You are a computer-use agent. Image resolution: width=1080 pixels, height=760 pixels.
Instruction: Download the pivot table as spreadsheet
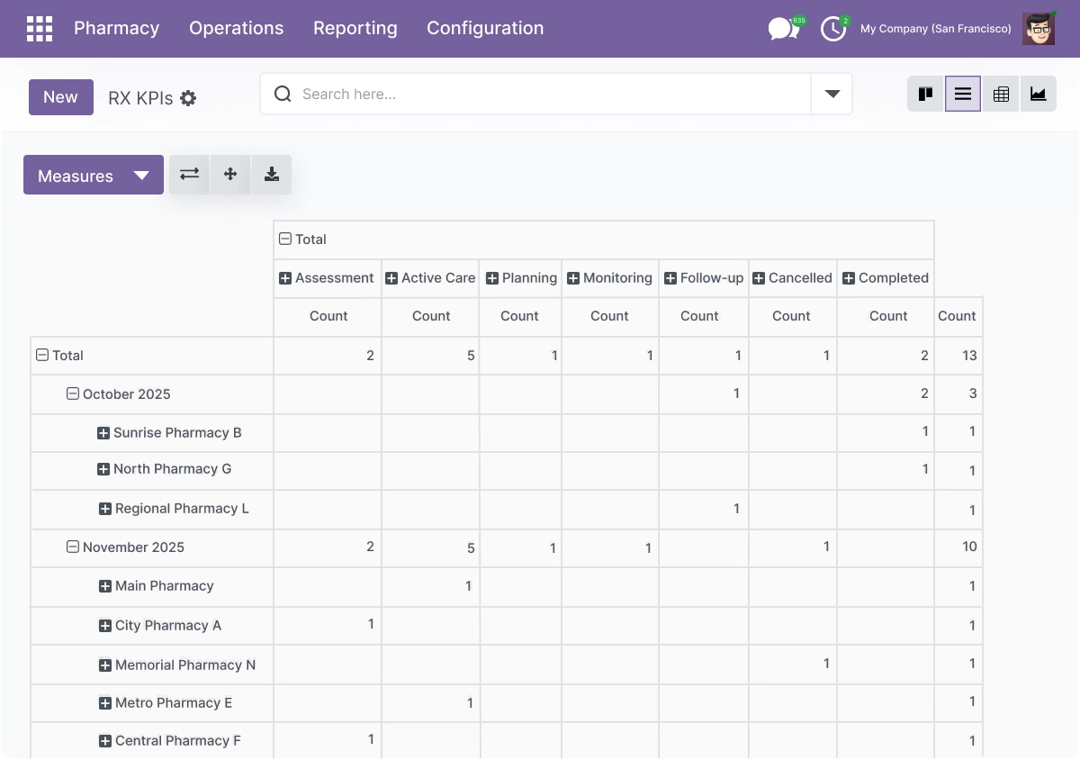click(x=272, y=175)
